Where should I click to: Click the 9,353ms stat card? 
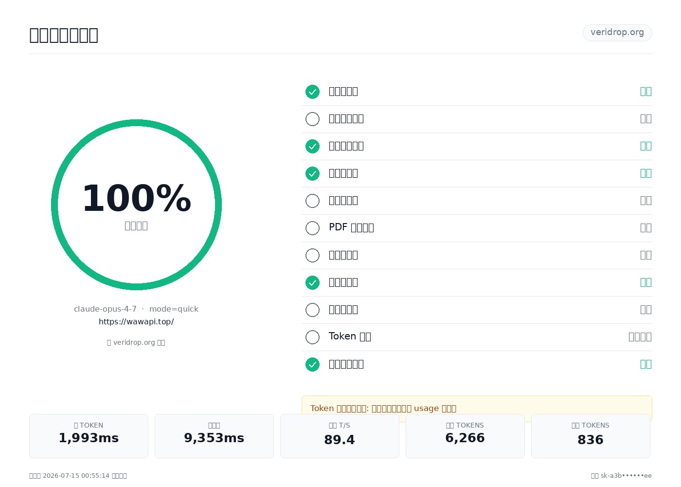tap(214, 436)
